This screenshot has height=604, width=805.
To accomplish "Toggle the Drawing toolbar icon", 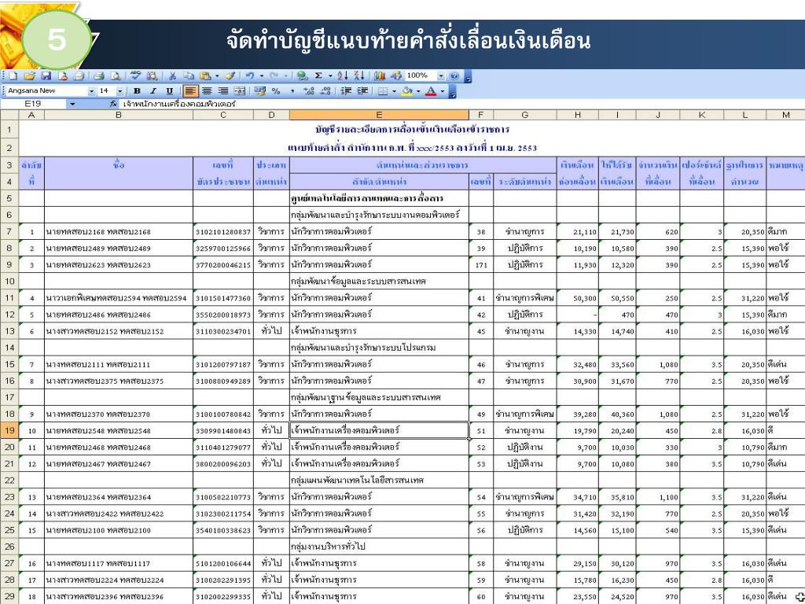I will 396,76.
